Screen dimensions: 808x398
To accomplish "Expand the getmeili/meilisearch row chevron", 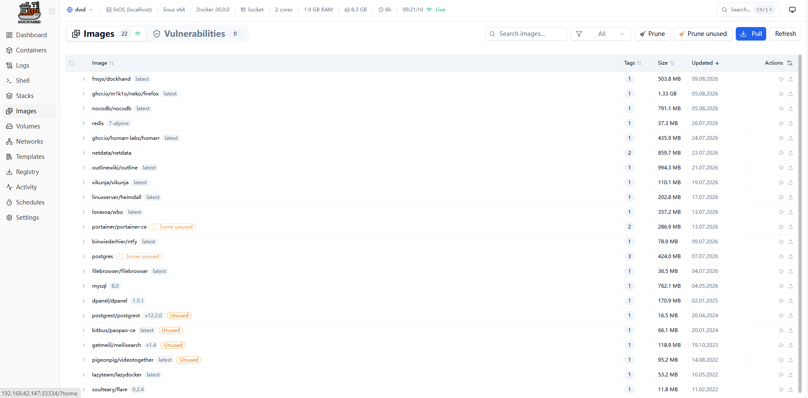I will 84,345.
